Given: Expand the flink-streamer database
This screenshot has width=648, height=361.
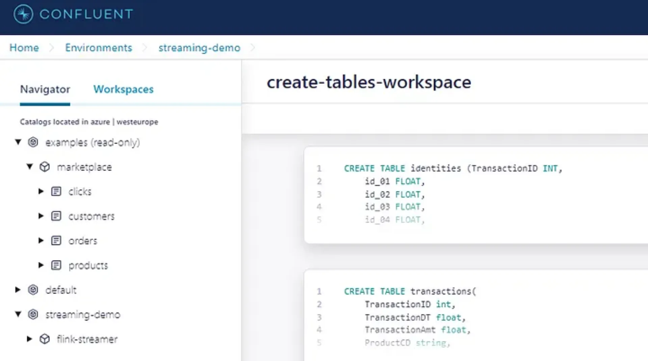Looking at the screenshot, I should (x=29, y=339).
